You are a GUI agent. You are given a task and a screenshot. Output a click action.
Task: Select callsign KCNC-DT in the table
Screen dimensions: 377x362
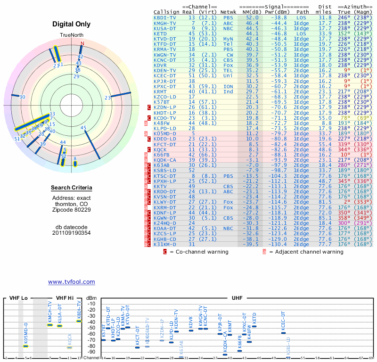pos(164,60)
